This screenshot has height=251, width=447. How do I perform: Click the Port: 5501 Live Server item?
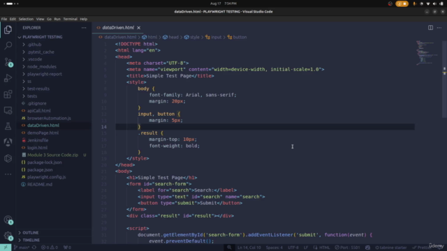(348, 248)
